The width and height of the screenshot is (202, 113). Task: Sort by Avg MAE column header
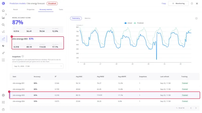click(x=79, y=77)
